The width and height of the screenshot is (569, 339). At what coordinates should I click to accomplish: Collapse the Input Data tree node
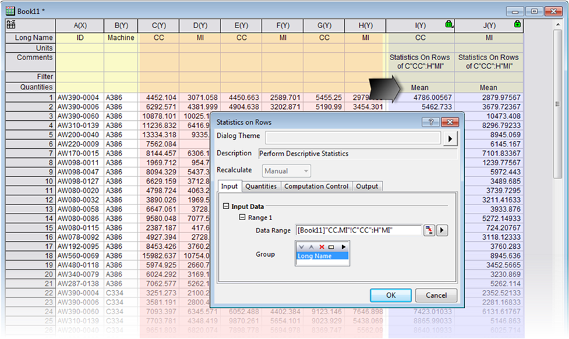[226, 206]
